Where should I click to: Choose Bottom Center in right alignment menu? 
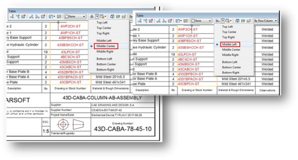pos(232,67)
